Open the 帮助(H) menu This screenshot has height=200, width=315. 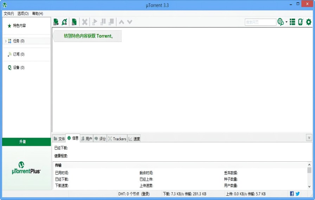[38, 13]
